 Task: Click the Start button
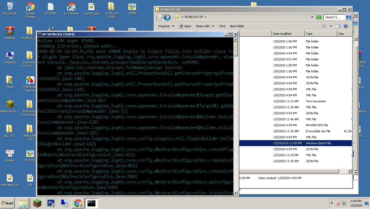coord(8,203)
